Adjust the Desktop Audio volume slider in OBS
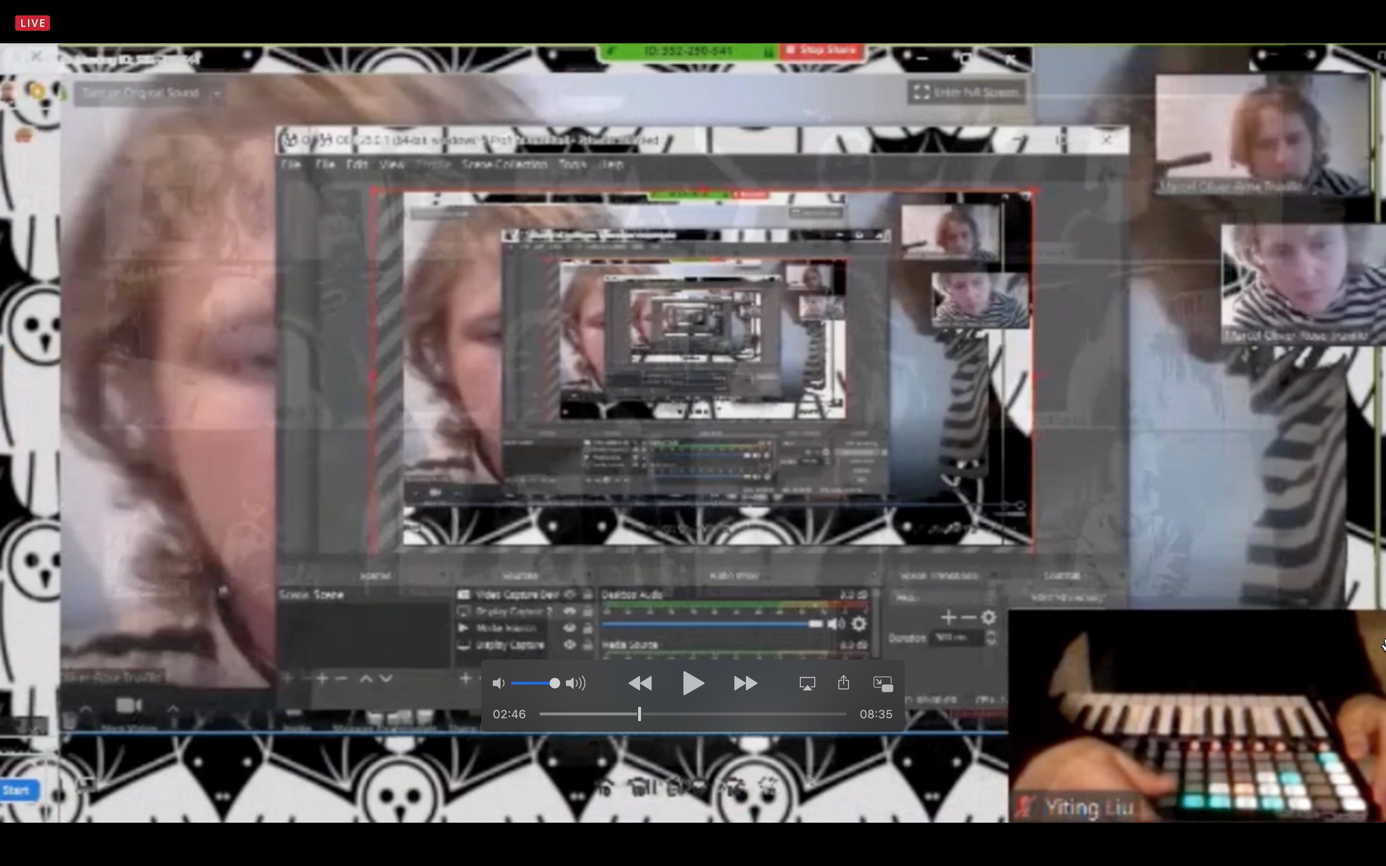The image size is (1386, 866). (x=712, y=624)
